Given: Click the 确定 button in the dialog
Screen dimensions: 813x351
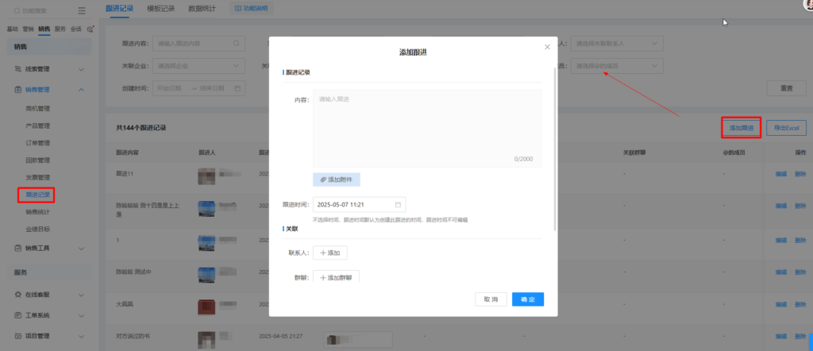Looking at the screenshot, I should [x=528, y=299].
